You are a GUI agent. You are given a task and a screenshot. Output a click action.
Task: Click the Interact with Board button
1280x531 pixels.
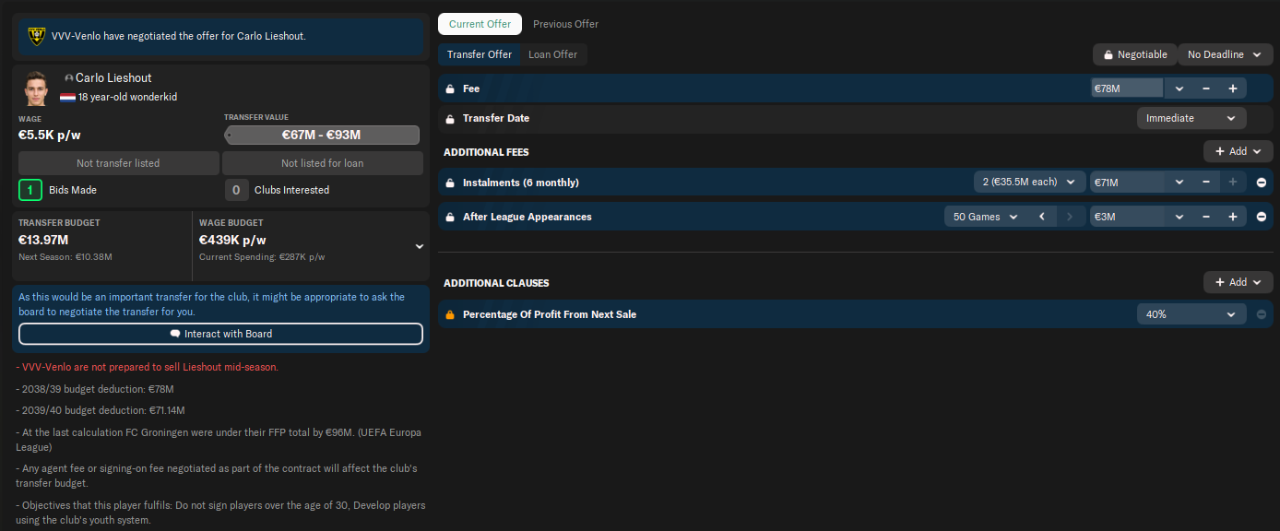pos(220,334)
